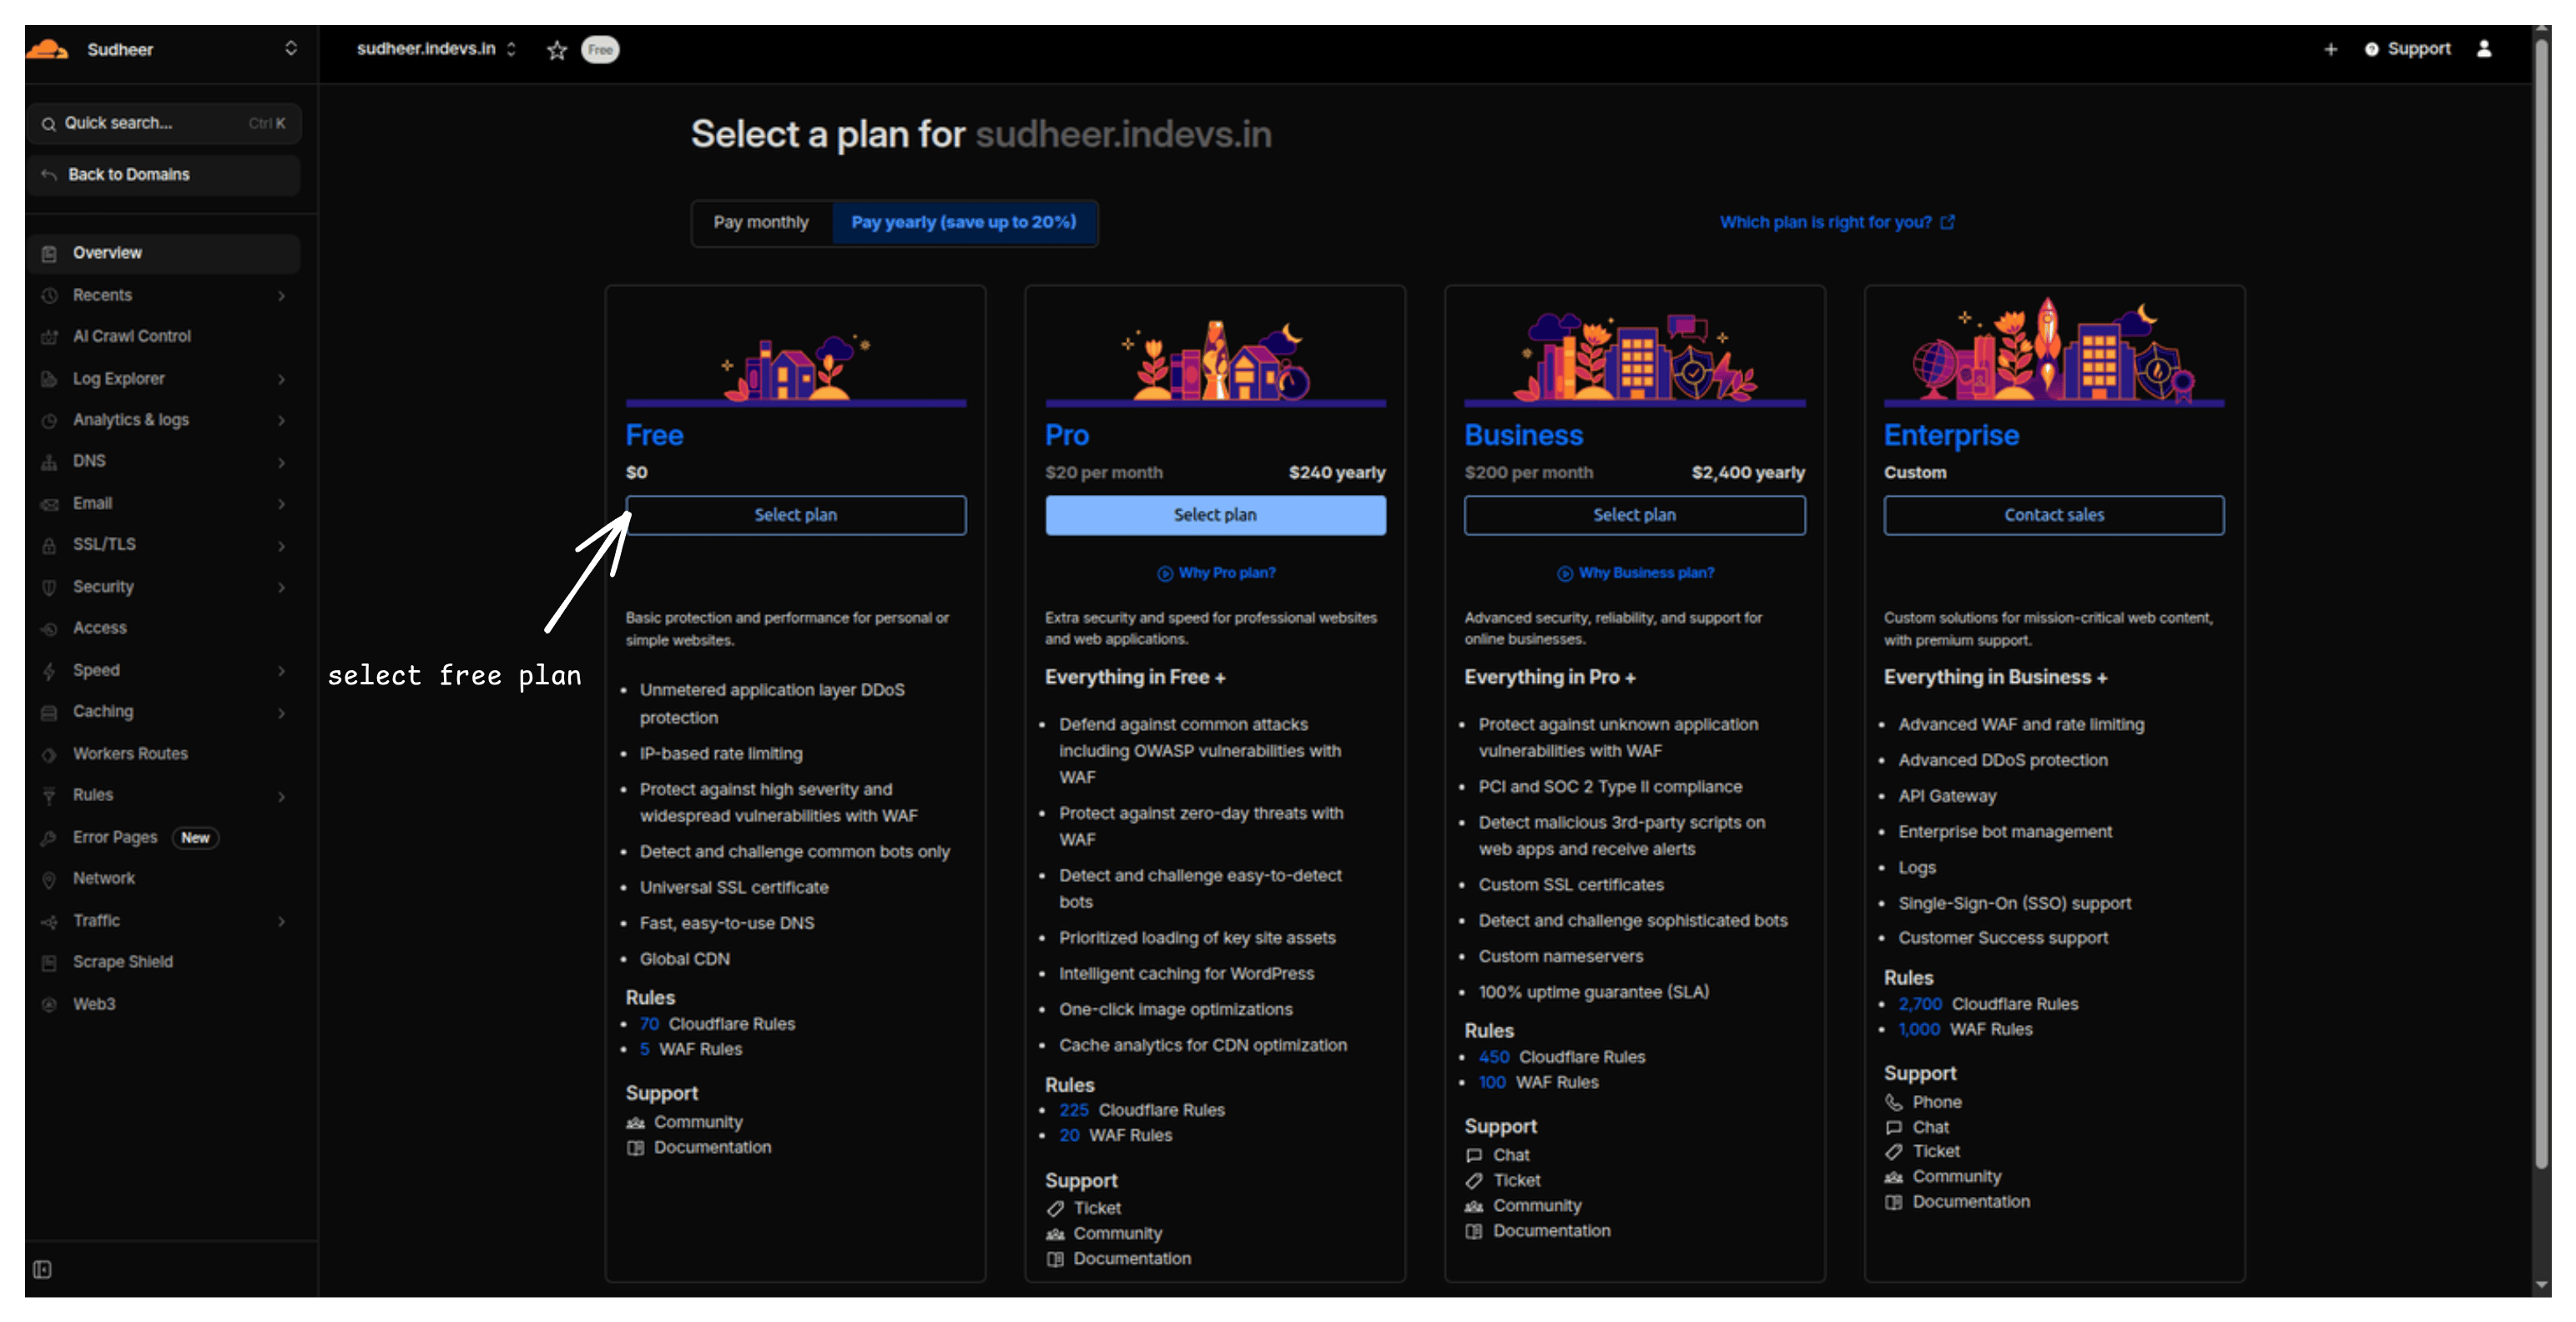Click the Traffic sidebar icon
Viewport: 2576px width, 1322px height.
point(49,922)
